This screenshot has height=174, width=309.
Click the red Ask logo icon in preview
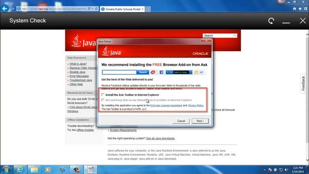153,72
